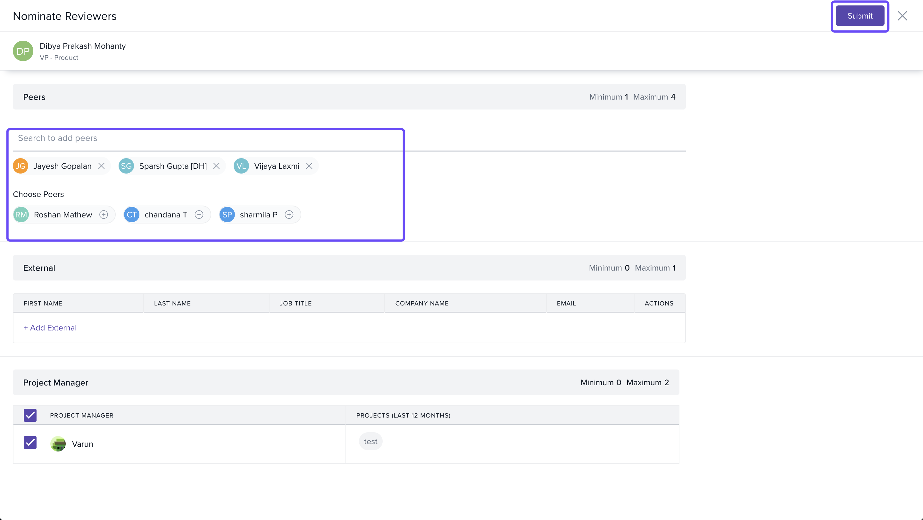Click the EMAIL column header
The height and width of the screenshot is (520, 923).
coord(566,304)
